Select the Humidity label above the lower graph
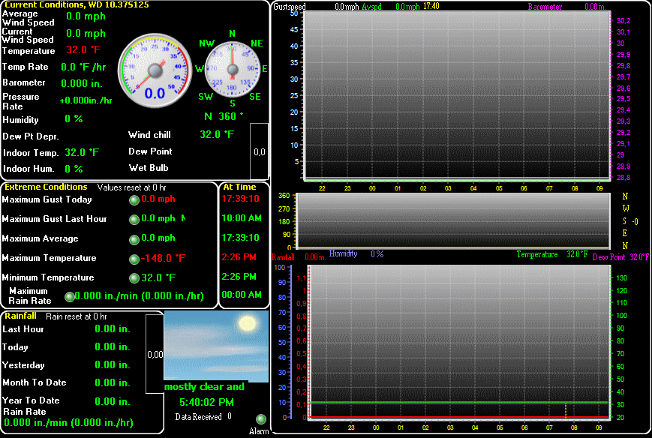652x438 pixels. point(343,254)
